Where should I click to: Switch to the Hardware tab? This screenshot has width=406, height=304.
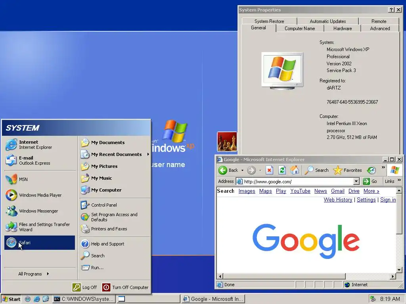pyautogui.click(x=343, y=28)
